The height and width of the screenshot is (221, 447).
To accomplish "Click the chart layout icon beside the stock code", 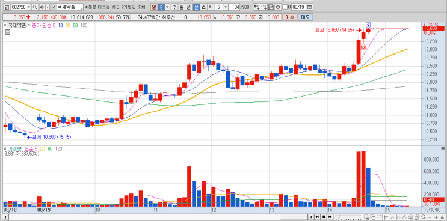I will pyautogui.click(x=7, y=7).
